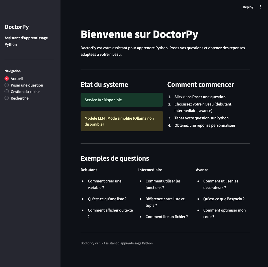Click the Exemples de questions heading
The height and width of the screenshot is (267, 268).
(115, 158)
